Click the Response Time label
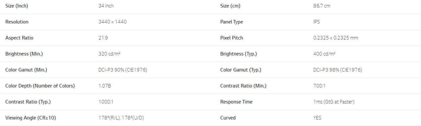This screenshot has height=126, width=421. (x=236, y=102)
